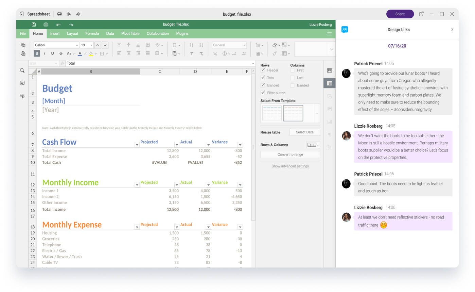This screenshot has width=475, height=292.
Task: Open the spell checking sidebar icon
Action: [x=22, y=96]
